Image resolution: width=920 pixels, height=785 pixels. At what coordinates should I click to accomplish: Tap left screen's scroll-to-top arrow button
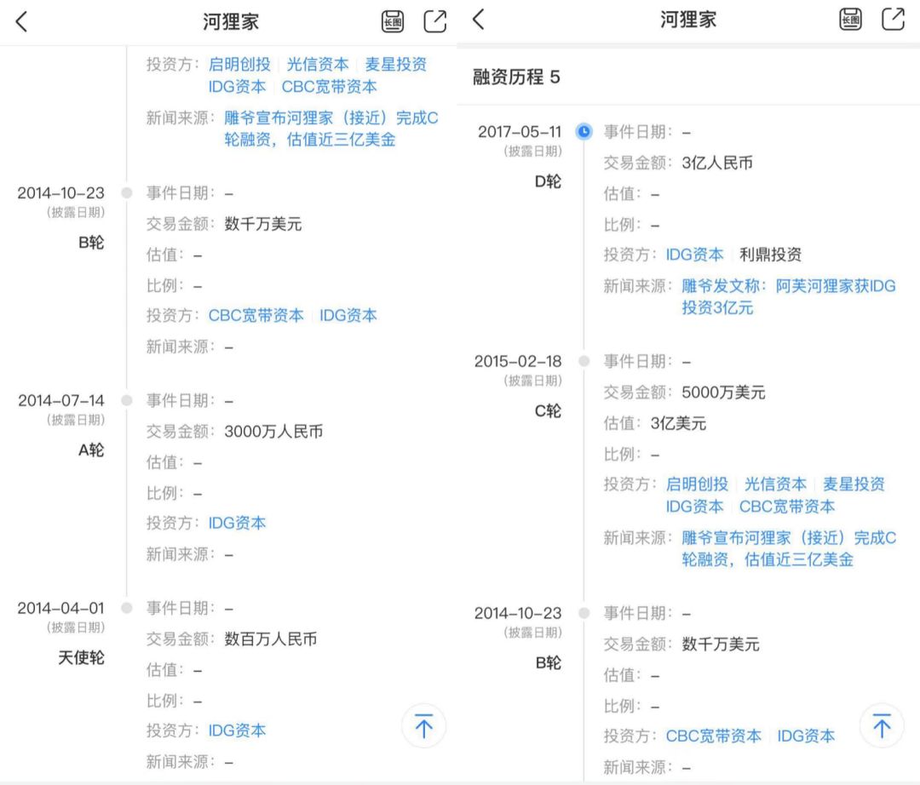[x=423, y=725]
